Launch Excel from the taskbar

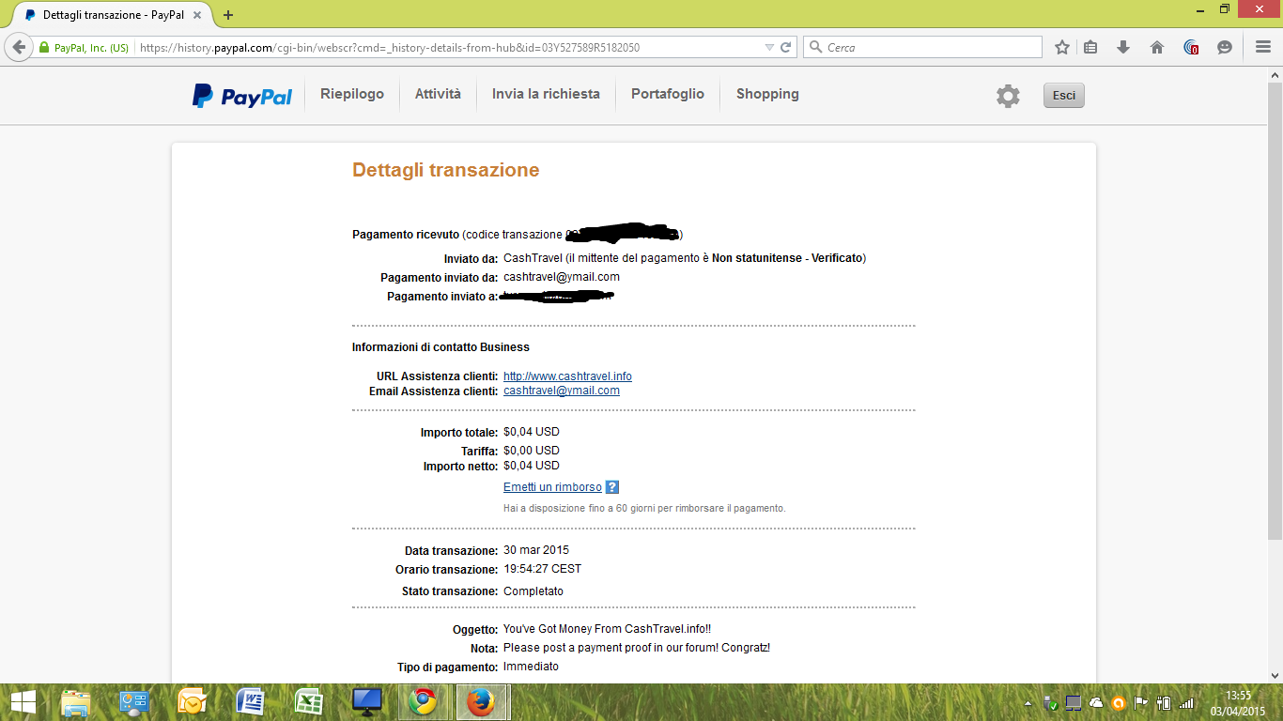309,702
